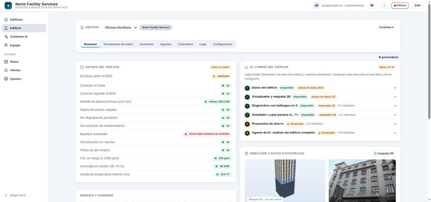This screenshot has width=431, height=202.
Task: Click the Filtros de aire limpios ok badge
Action: [x=226, y=150]
